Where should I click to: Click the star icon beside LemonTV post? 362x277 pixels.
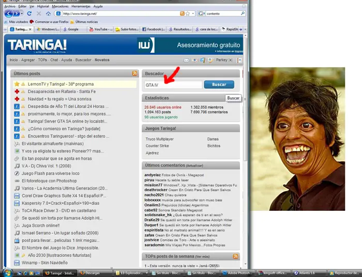[17, 84]
